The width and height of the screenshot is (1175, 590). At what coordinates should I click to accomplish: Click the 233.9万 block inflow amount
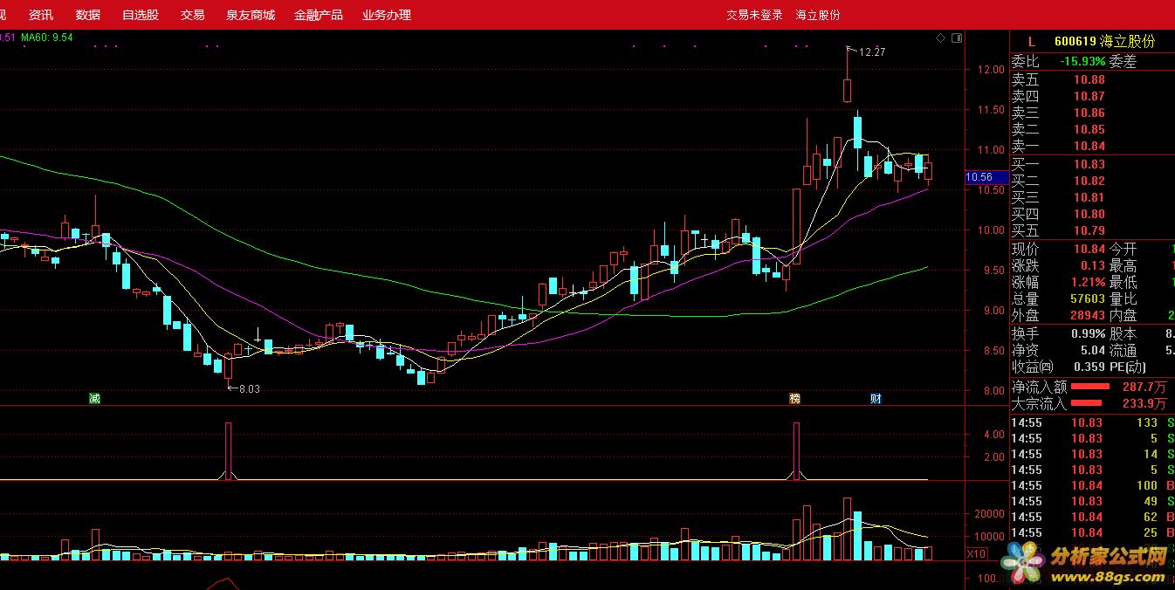point(1144,403)
